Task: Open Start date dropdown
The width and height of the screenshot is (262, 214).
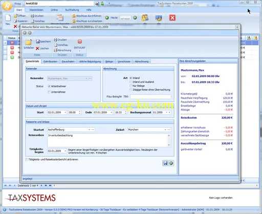Action: tap(65, 112)
